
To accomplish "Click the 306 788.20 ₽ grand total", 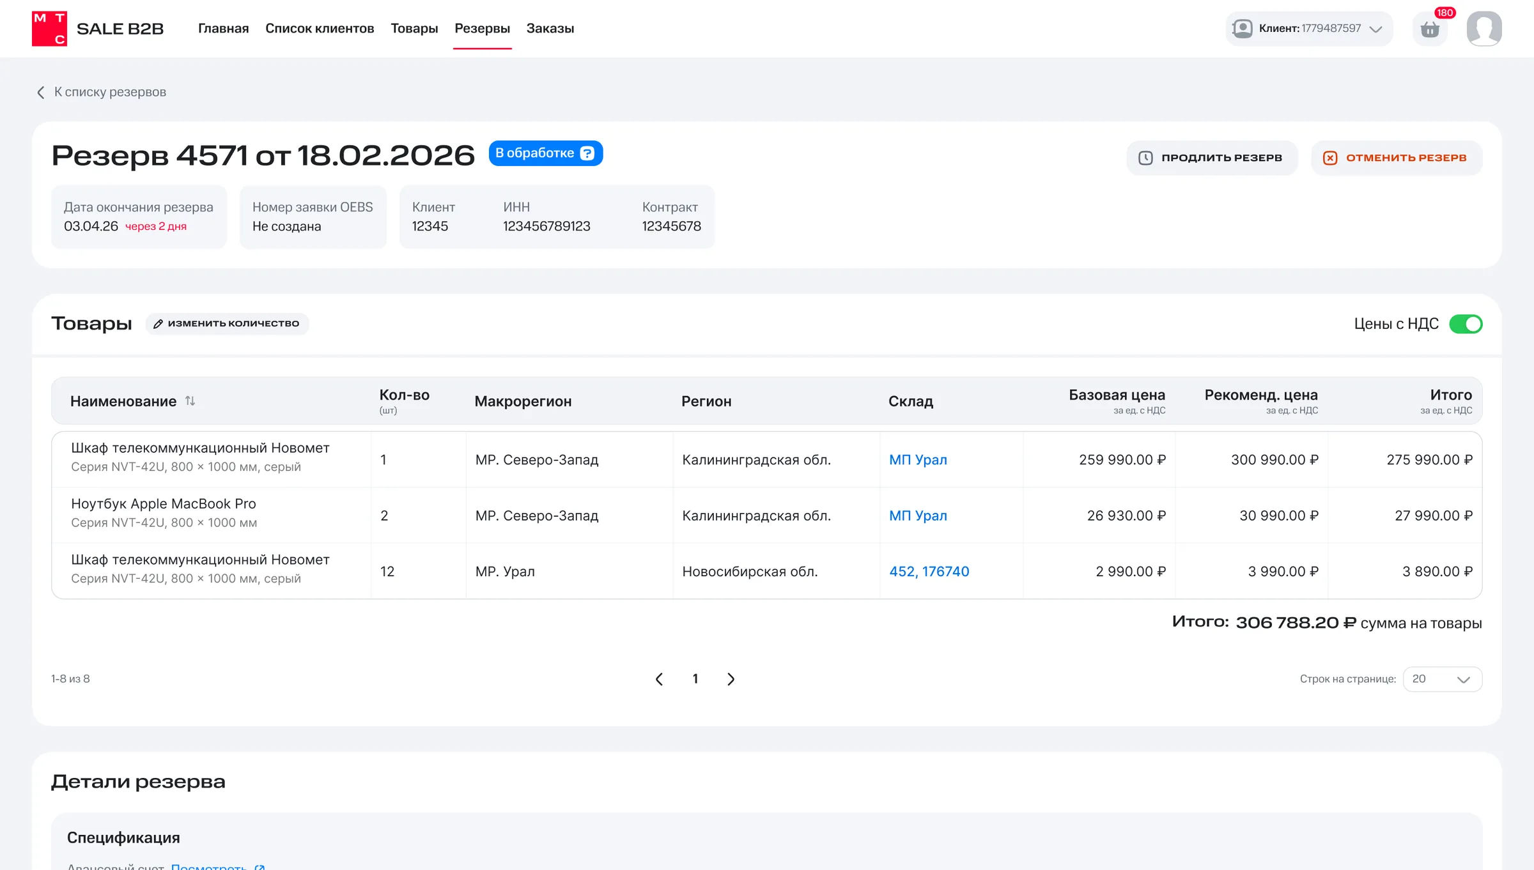I will [x=1296, y=623].
